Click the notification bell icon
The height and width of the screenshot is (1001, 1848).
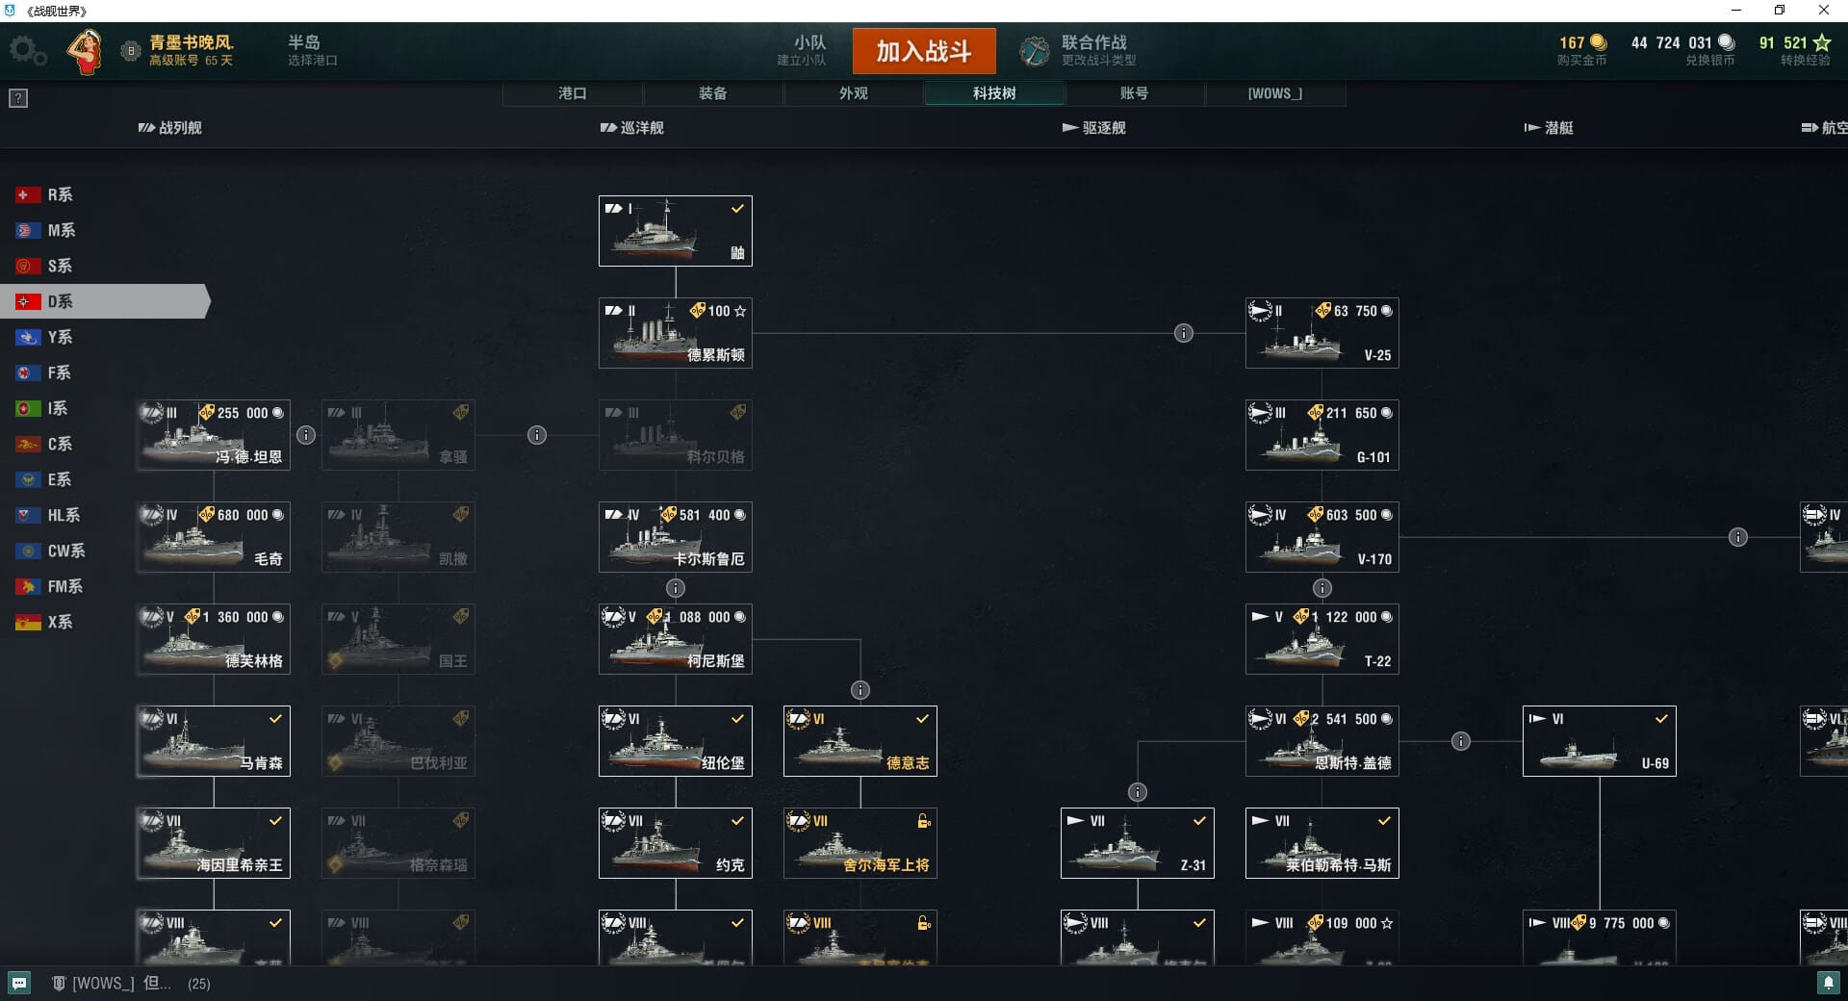tap(1828, 983)
